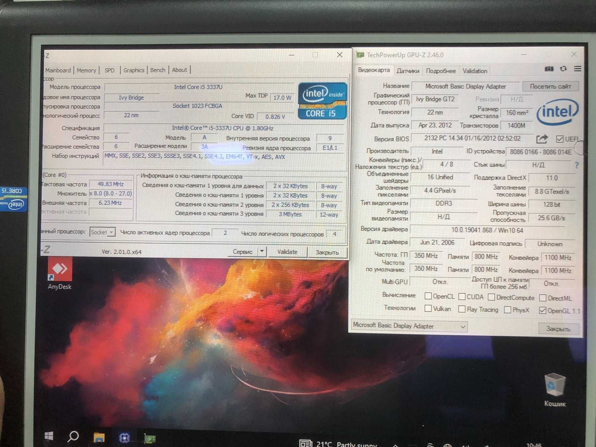Screen dimensions: 596x447
Task: Click the Apr 23, 2012 release date field
Action: click(435, 125)
